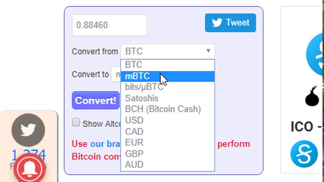Select USD in the currency list

(x=134, y=120)
